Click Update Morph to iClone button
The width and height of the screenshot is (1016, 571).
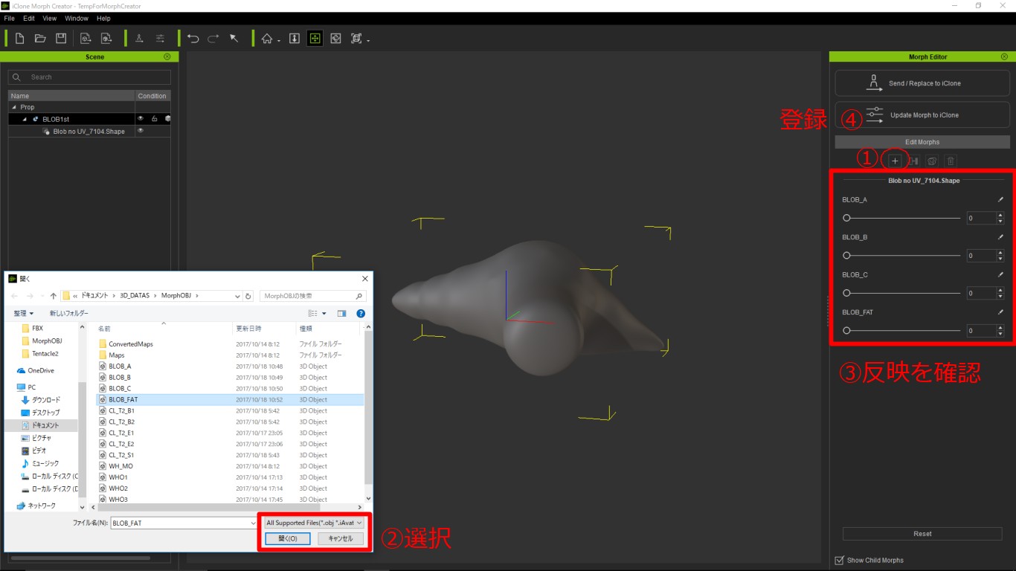point(922,114)
